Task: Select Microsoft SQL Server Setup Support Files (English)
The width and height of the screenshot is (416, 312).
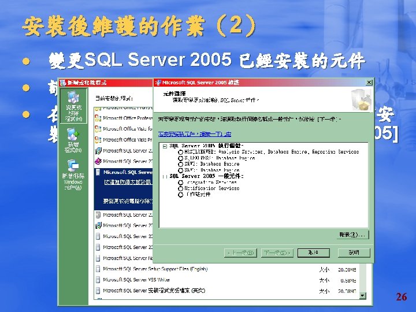Action: click(155, 269)
